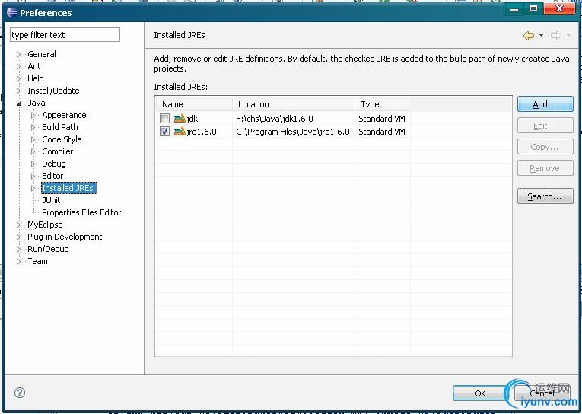Click the back navigation arrow icon
582x414 pixels.
click(x=529, y=36)
